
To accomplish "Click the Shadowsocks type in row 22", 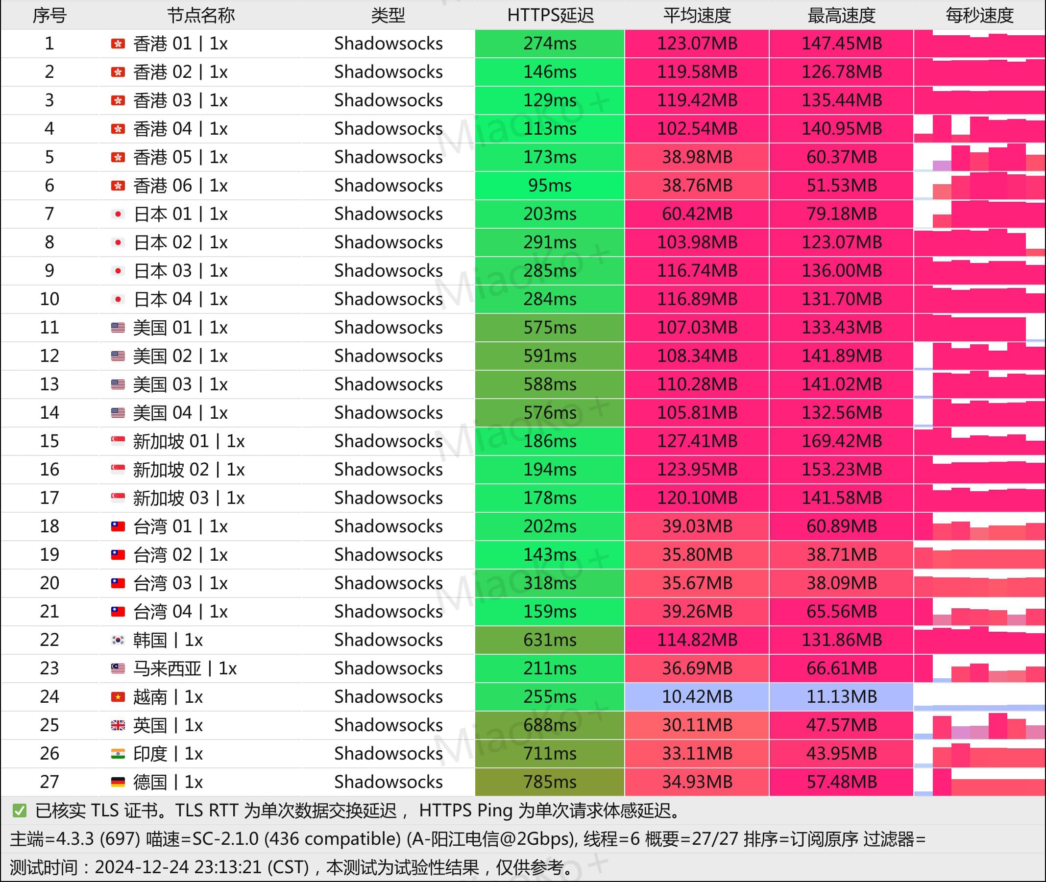I will pos(388,640).
